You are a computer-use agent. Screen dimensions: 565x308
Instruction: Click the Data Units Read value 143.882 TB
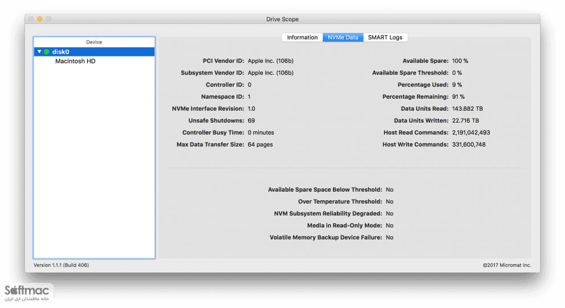click(468, 108)
